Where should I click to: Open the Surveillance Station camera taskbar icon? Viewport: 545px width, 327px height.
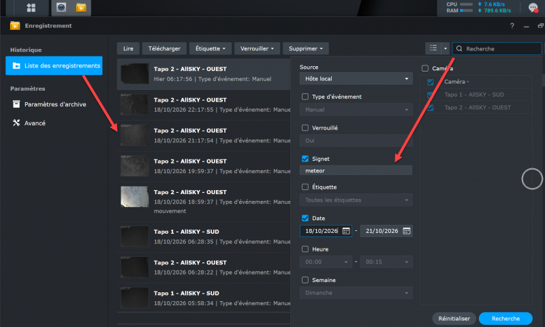coord(61,7)
